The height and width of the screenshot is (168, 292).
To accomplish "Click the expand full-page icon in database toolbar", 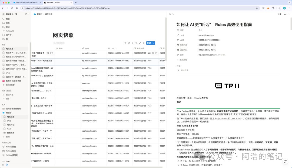I will coord(140,43).
